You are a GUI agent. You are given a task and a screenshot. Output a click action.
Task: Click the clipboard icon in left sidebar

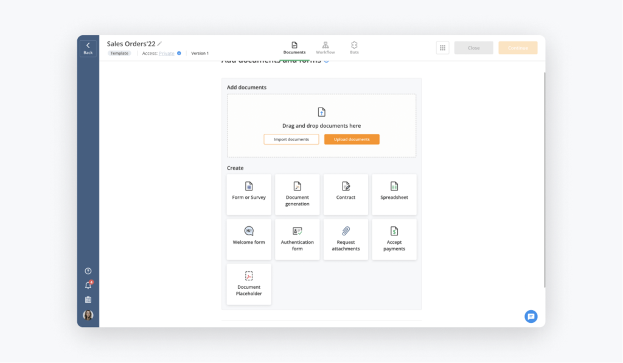(88, 300)
